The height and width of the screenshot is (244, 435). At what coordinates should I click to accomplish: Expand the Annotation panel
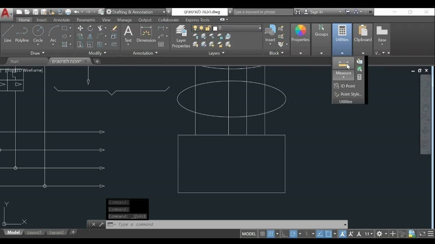[145, 53]
